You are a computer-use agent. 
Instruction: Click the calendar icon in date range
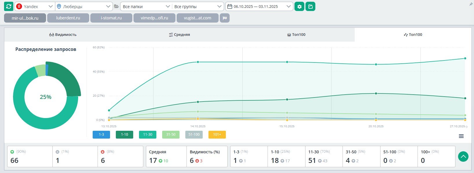click(x=230, y=6)
